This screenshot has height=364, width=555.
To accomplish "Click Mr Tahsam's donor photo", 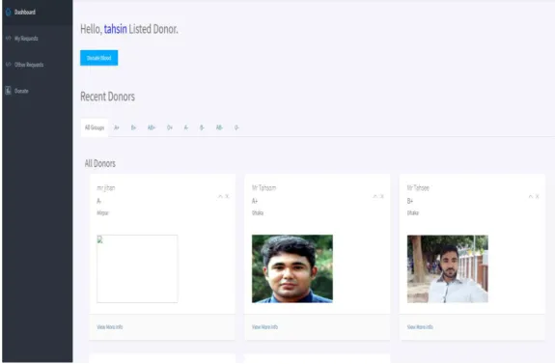I will (x=292, y=268).
